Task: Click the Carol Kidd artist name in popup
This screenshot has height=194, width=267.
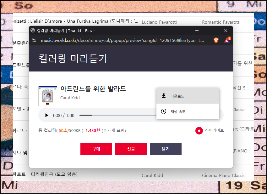Action: click(x=70, y=98)
